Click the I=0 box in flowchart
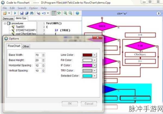 [x=140, y=35]
